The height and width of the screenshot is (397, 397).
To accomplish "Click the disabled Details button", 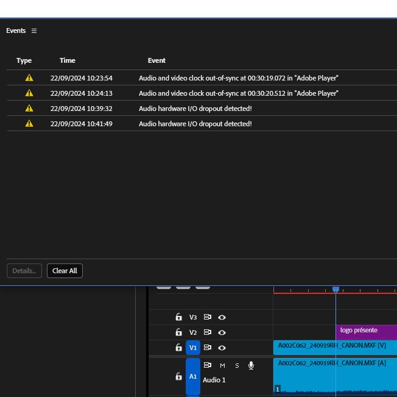I will click(x=24, y=271).
